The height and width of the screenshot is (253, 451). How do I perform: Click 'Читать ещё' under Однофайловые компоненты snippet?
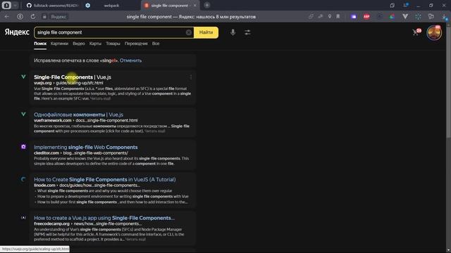(155, 131)
